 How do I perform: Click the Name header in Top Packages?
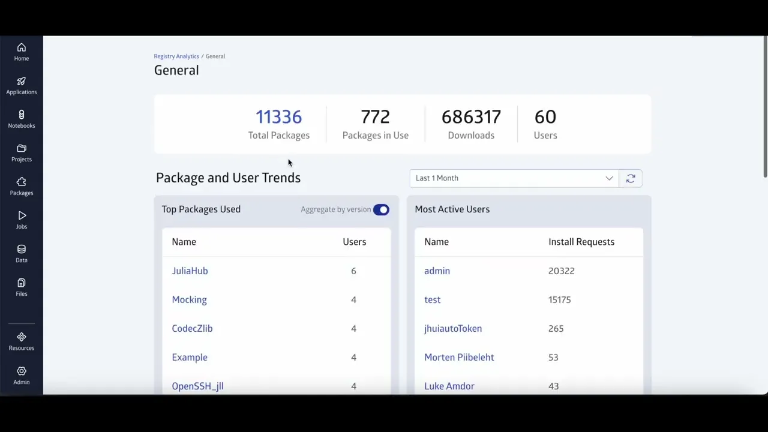pyautogui.click(x=184, y=242)
